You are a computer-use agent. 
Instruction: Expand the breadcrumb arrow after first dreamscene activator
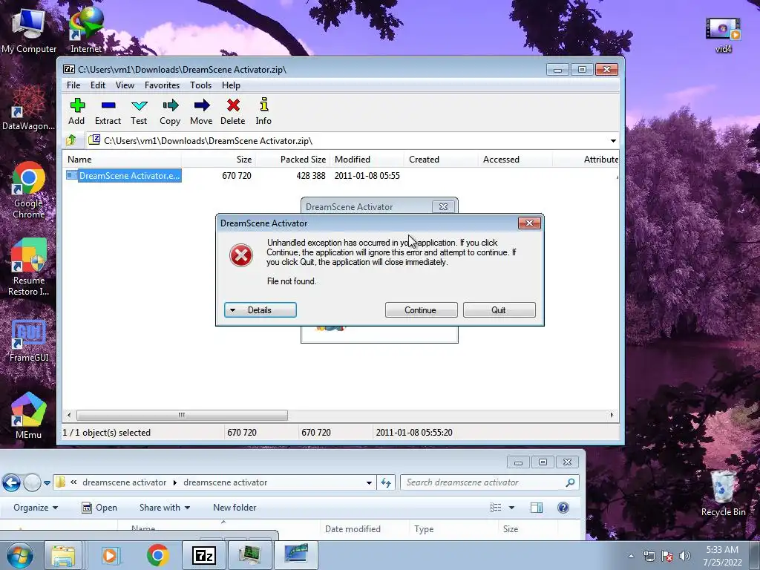click(x=175, y=482)
